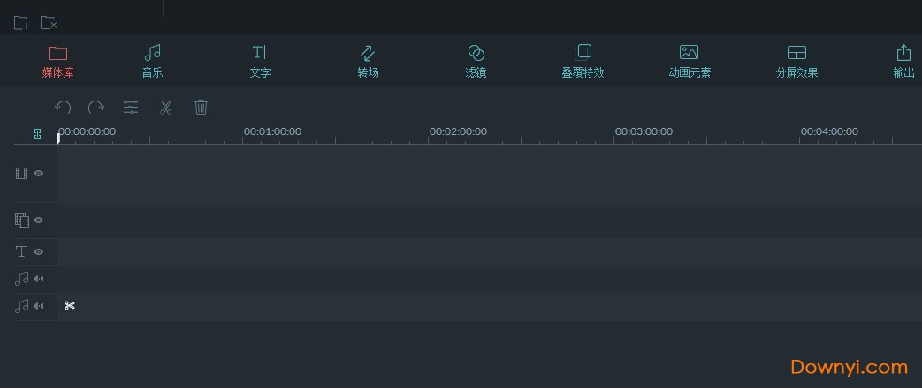
Task: Select the 滤镜 filters tab
Action: pyautogui.click(x=476, y=61)
